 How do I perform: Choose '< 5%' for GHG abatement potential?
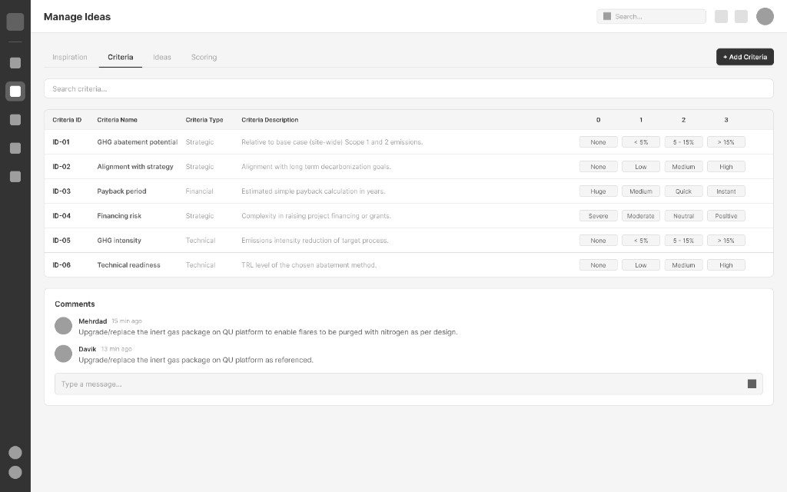640,142
